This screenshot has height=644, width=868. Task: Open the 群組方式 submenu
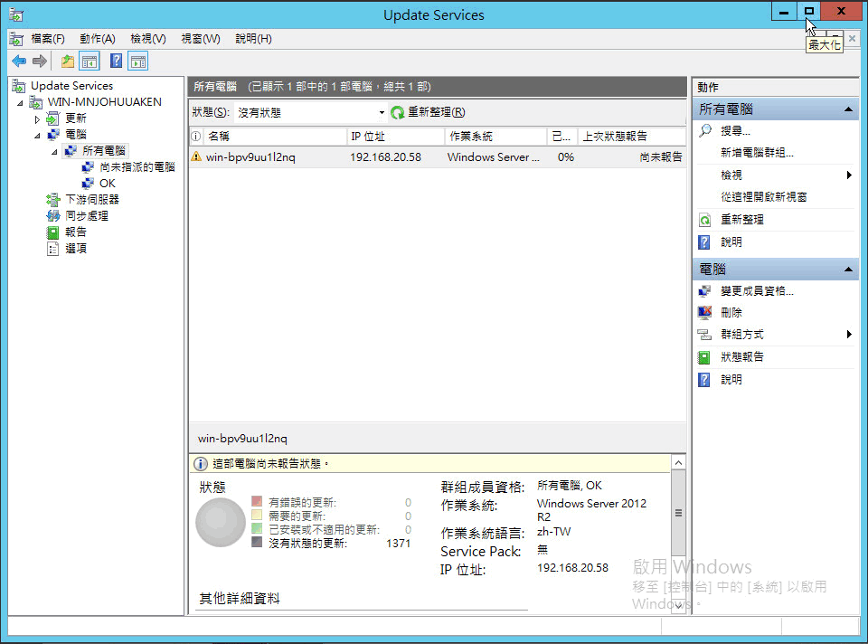[x=775, y=335]
